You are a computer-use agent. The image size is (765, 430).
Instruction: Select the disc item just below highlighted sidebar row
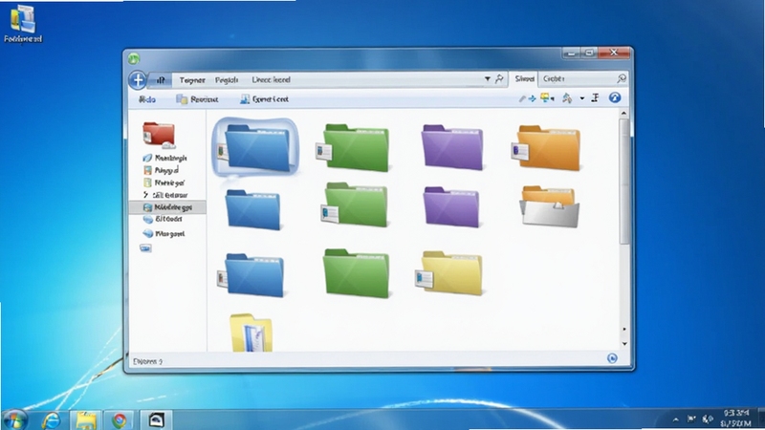(163, 220)
